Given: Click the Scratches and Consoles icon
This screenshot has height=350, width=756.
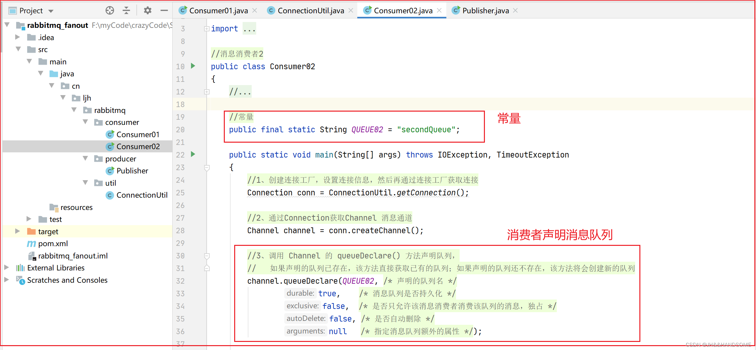Looking at the screenshot, I should pos(20,280).
